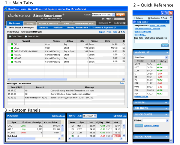The image size is (180, 145).
Task: Click Symbol Lookup link
Action: [151, 126]
